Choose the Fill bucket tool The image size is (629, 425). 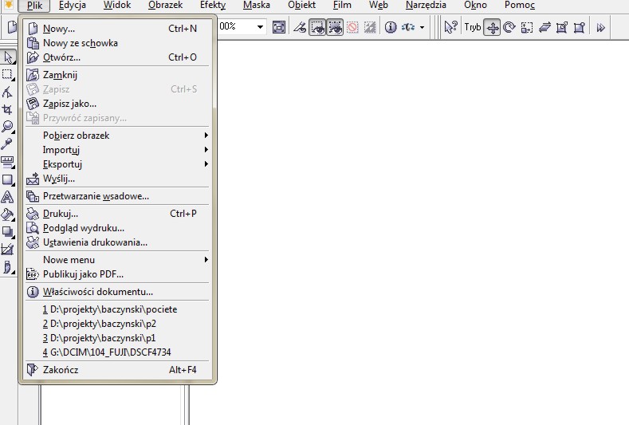pyautogui.click(x=8, y=214)
